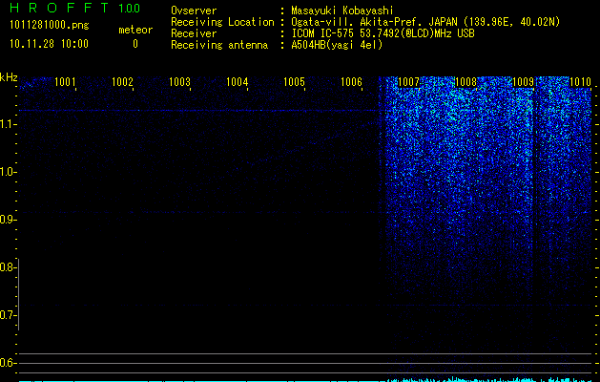
Task: Click the Ovserver label
Action: [x=194, y=11]
